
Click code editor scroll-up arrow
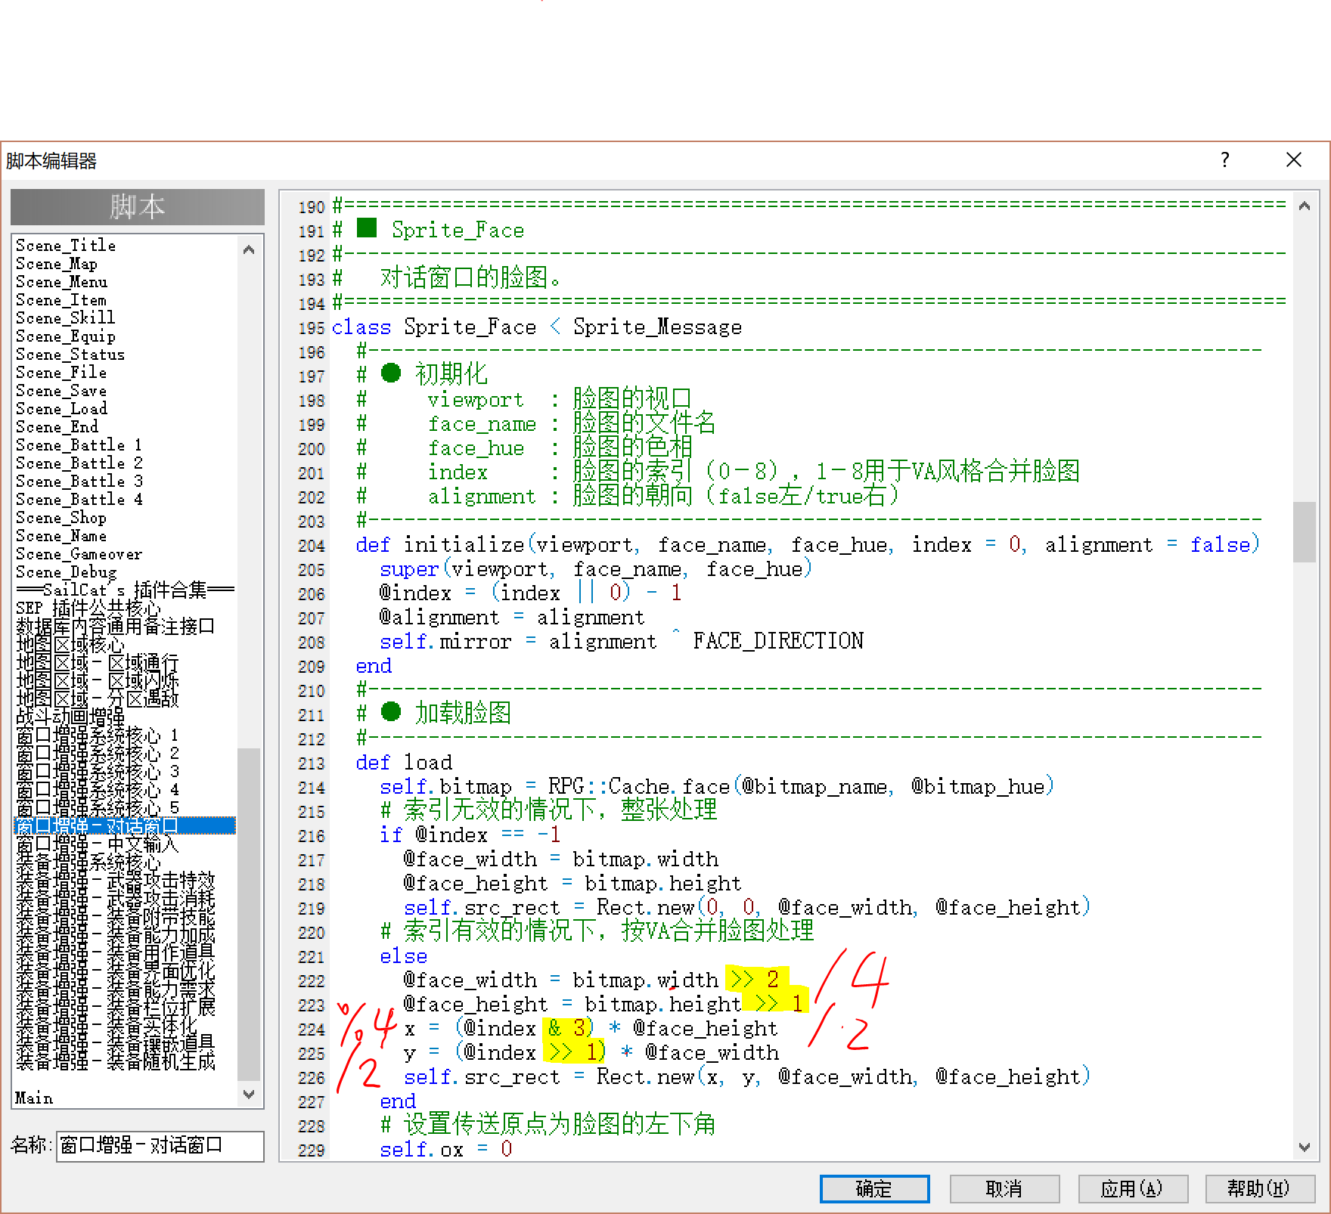1305,206
